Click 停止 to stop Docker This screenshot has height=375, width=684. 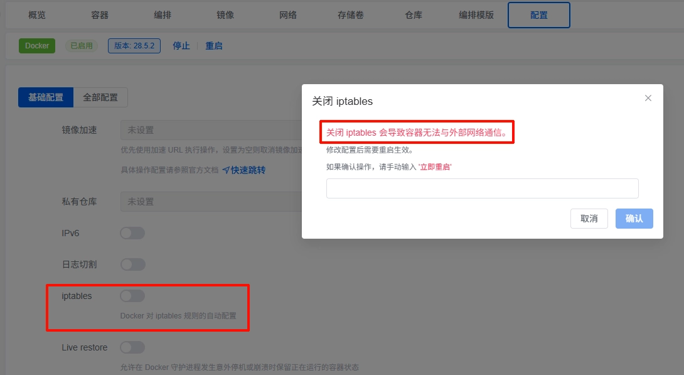coord(181,45)
